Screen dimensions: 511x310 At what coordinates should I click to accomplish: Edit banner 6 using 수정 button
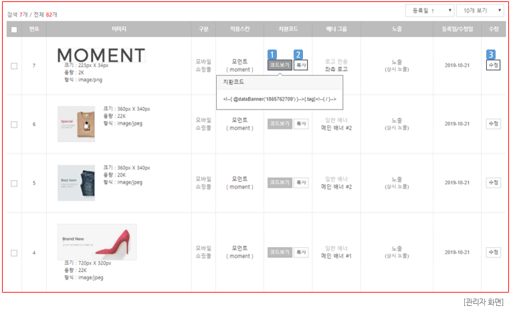pos(493,124)
